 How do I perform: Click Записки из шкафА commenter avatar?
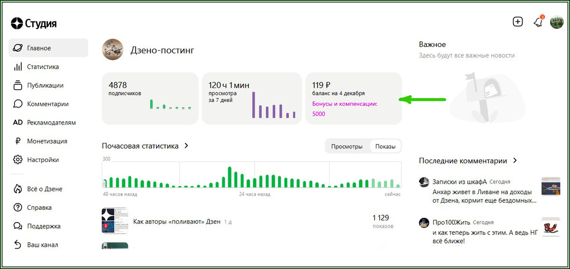click(x=424, y=182)
